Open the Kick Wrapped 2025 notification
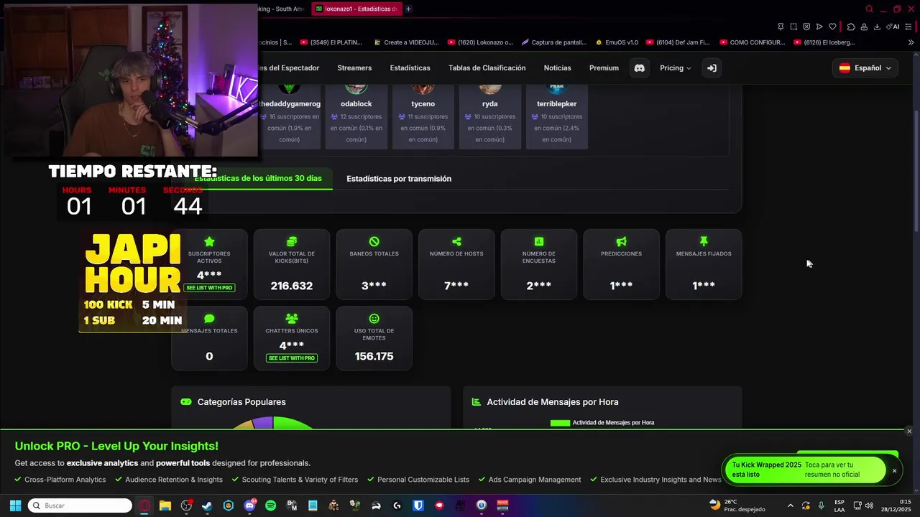The height and width of the screenshot is (517, 920). [x=804, y=470]
